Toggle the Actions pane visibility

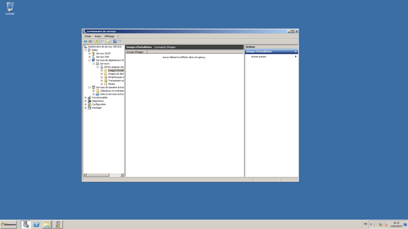tap(120, 41)
